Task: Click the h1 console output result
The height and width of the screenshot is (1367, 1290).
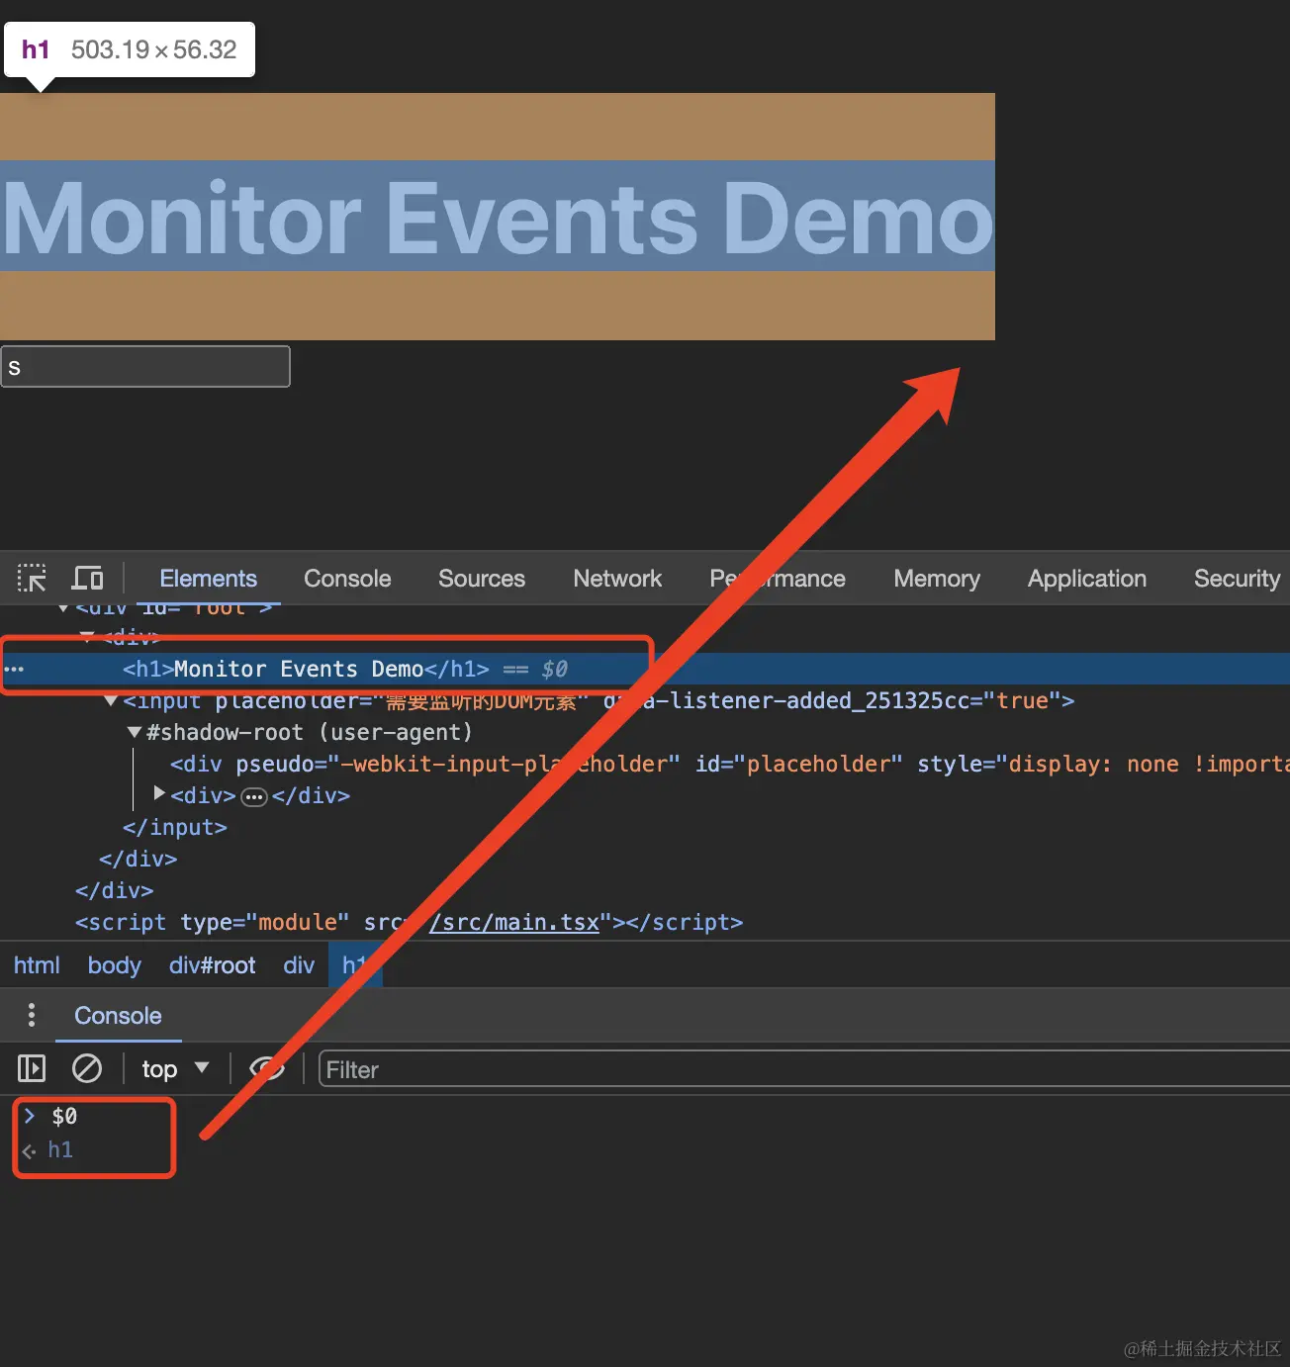Action: (60, 1149)
